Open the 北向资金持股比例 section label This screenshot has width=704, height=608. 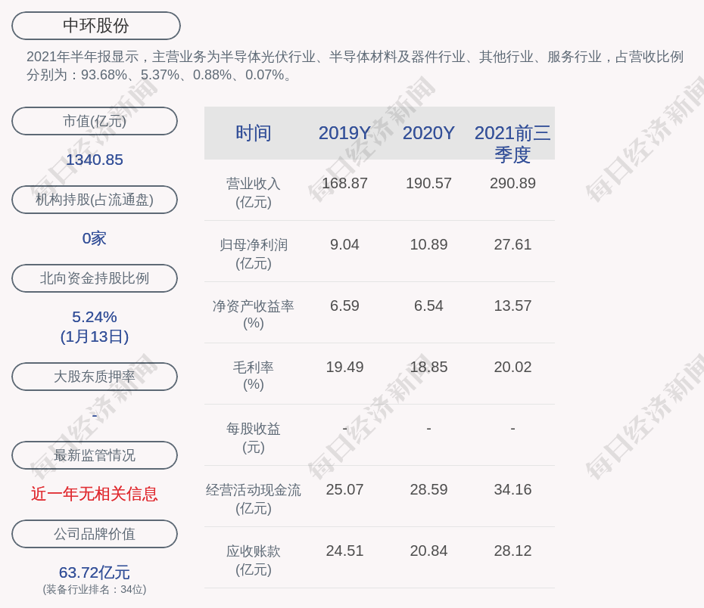click(x=95, y=278)
